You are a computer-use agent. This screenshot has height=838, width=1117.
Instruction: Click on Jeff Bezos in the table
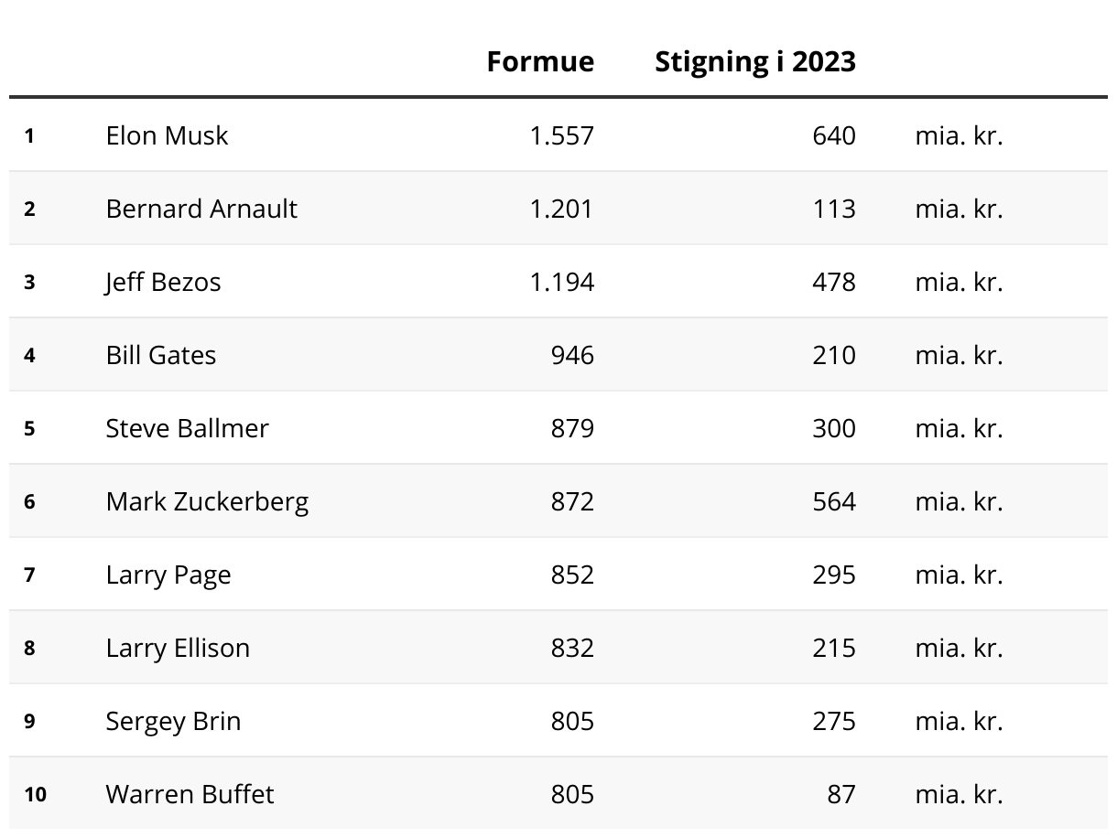(163, 282)
